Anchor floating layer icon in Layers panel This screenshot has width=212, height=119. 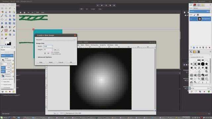click(x=206, y=48)
